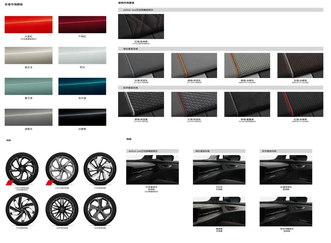Click the 李白 white color swatch

pos(82,55)
